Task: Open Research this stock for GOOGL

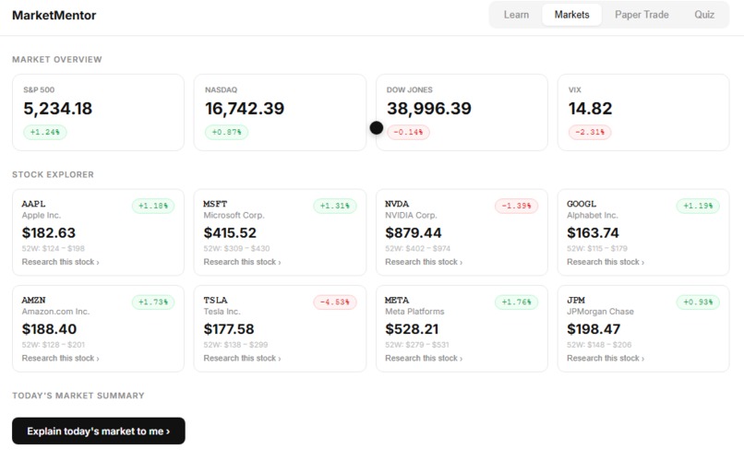Action: coord(606,262)
